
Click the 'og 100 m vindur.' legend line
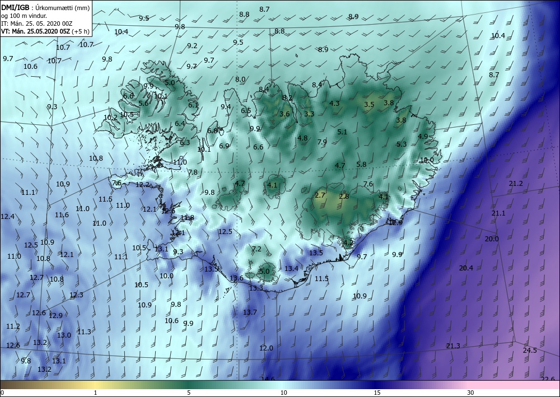click(x=24, y=16)
